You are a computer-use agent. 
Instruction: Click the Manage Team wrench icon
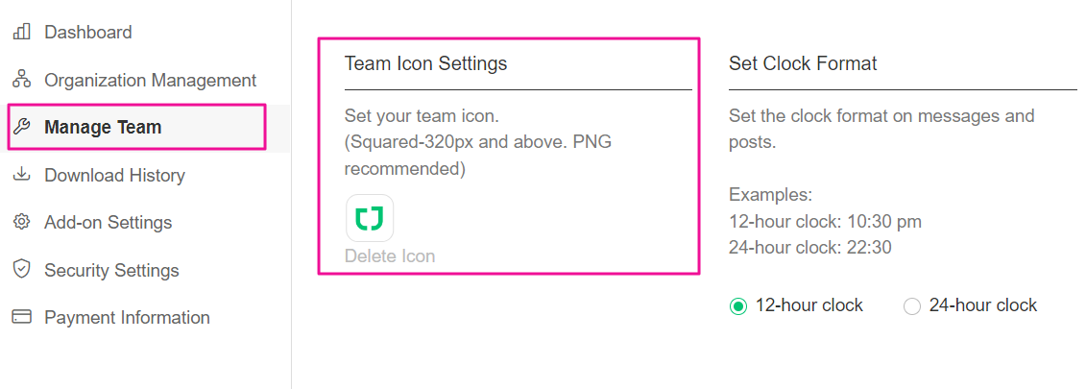click(21, 127)
